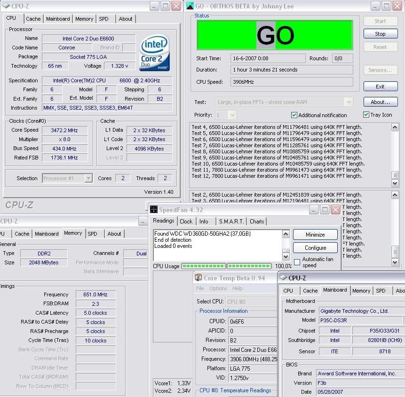Open the File menu in Core Temp
405x397 pixels.
[x=200, y=288]
